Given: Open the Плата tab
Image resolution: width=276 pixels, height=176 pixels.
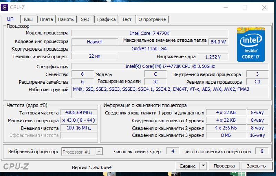Looking at the screenshot, I should pos(46,19).
